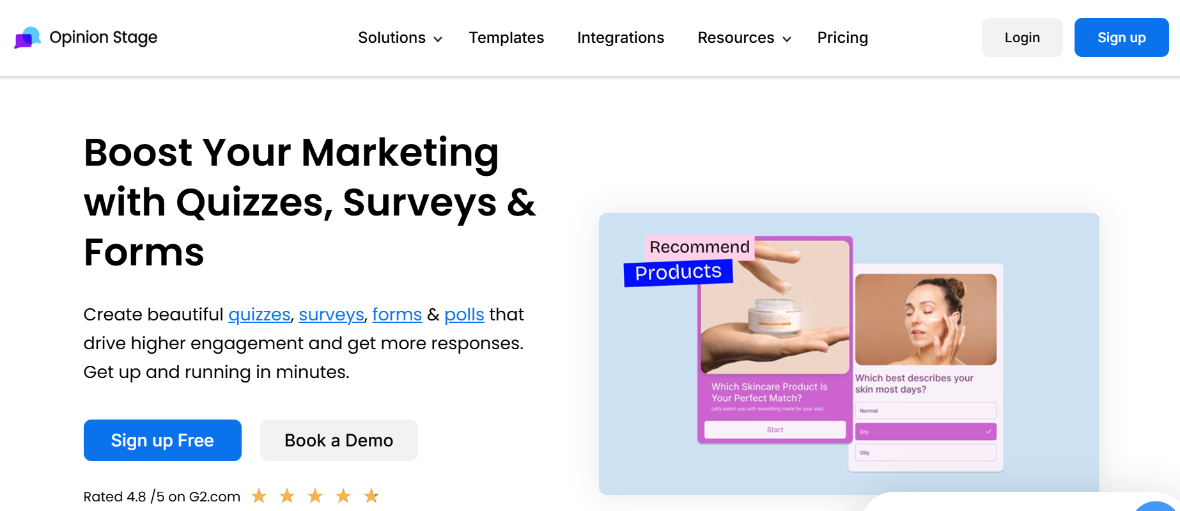Open the forms hyperlink
Viewport: 1180px width, 511px height.
(x=397, y=315)
